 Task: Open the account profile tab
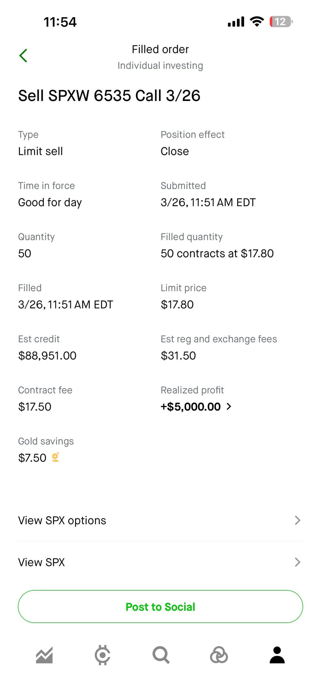[277, 655]
